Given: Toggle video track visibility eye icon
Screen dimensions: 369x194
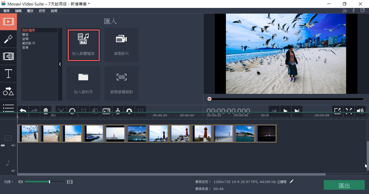Looking at the screenshot, I should [x=3, y=145].
